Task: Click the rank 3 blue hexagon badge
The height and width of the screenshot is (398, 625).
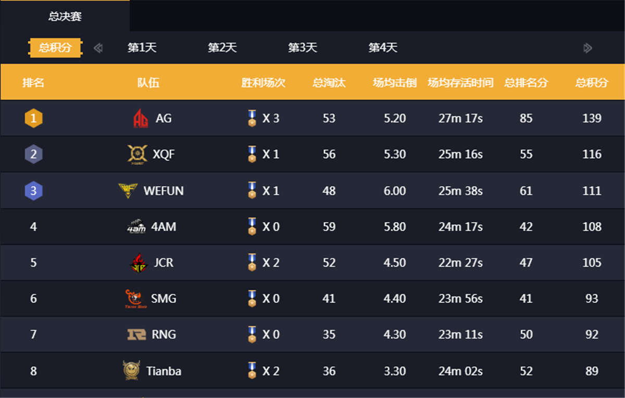Action: tap(33, 190)
